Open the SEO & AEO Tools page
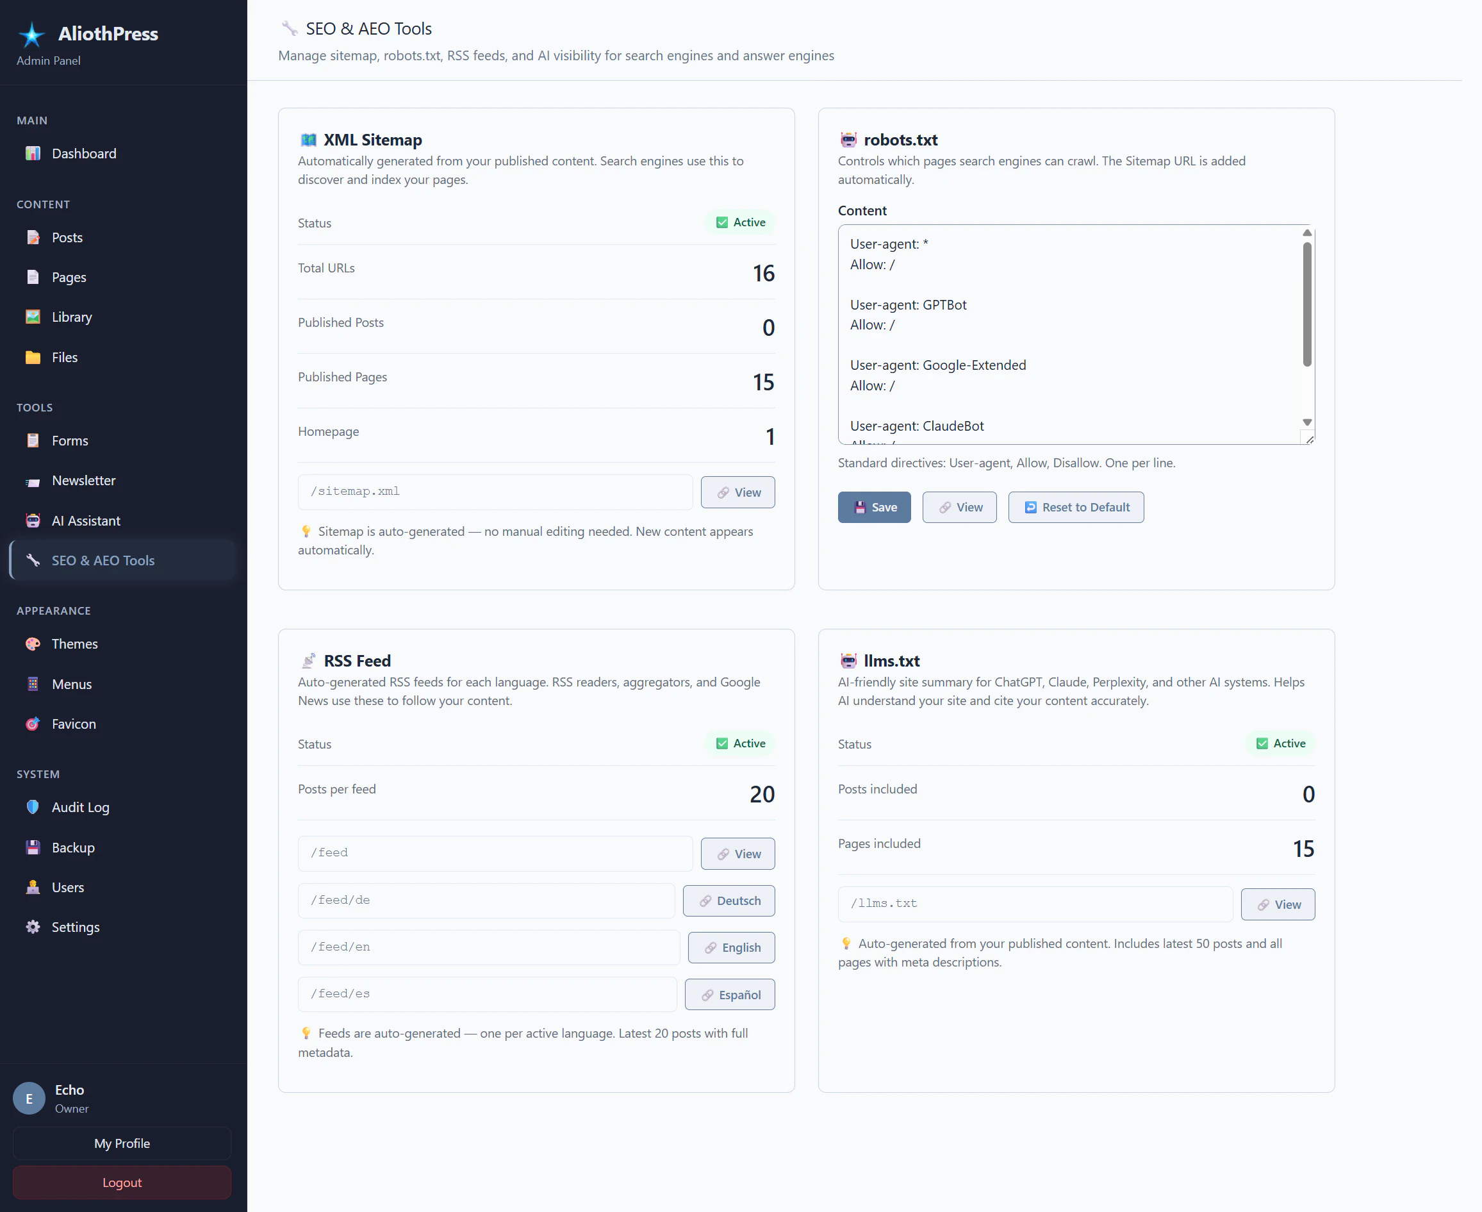Image resolution: width=1482 pixels, height=1212 pixels. tap(103, 560)
